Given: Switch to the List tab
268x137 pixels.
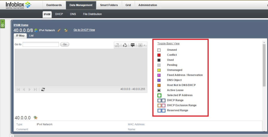Looking at the screenshot, I should [31, 36].
